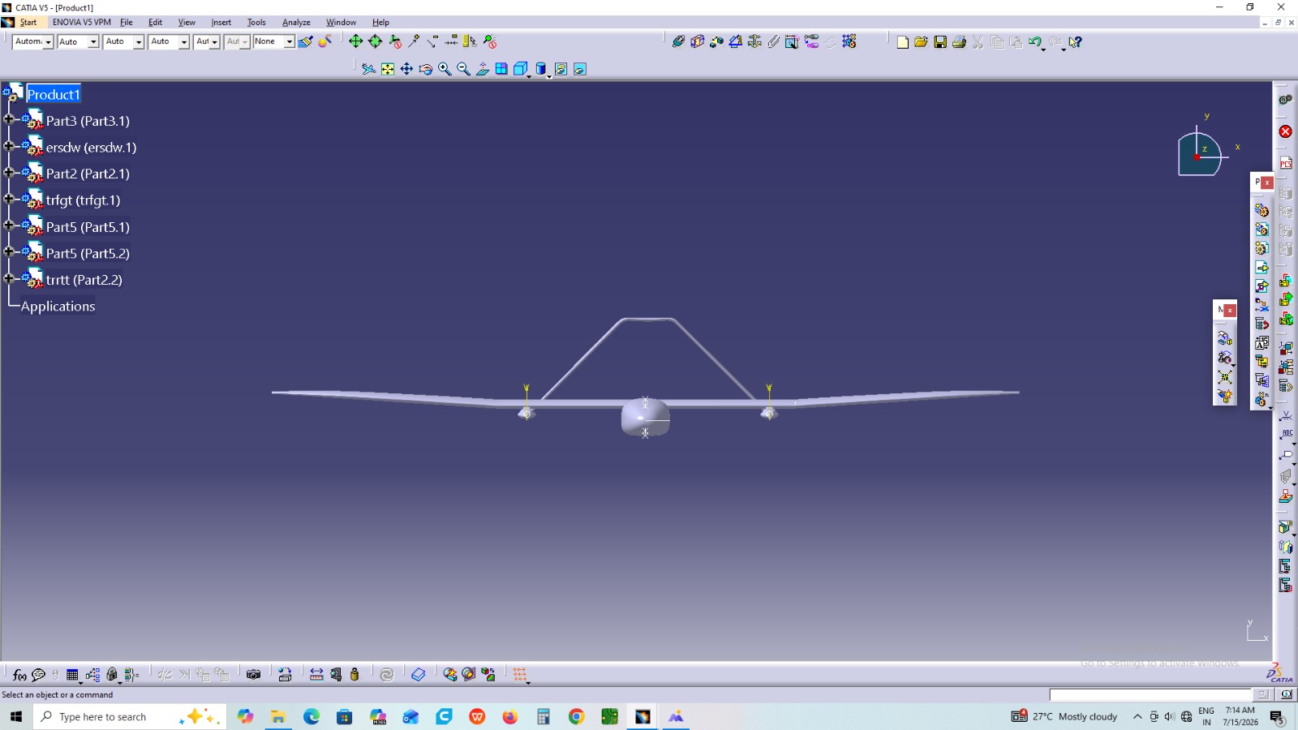Click the Painter brush icon
Screen dimensions: 1298x730
click(305, 41)
